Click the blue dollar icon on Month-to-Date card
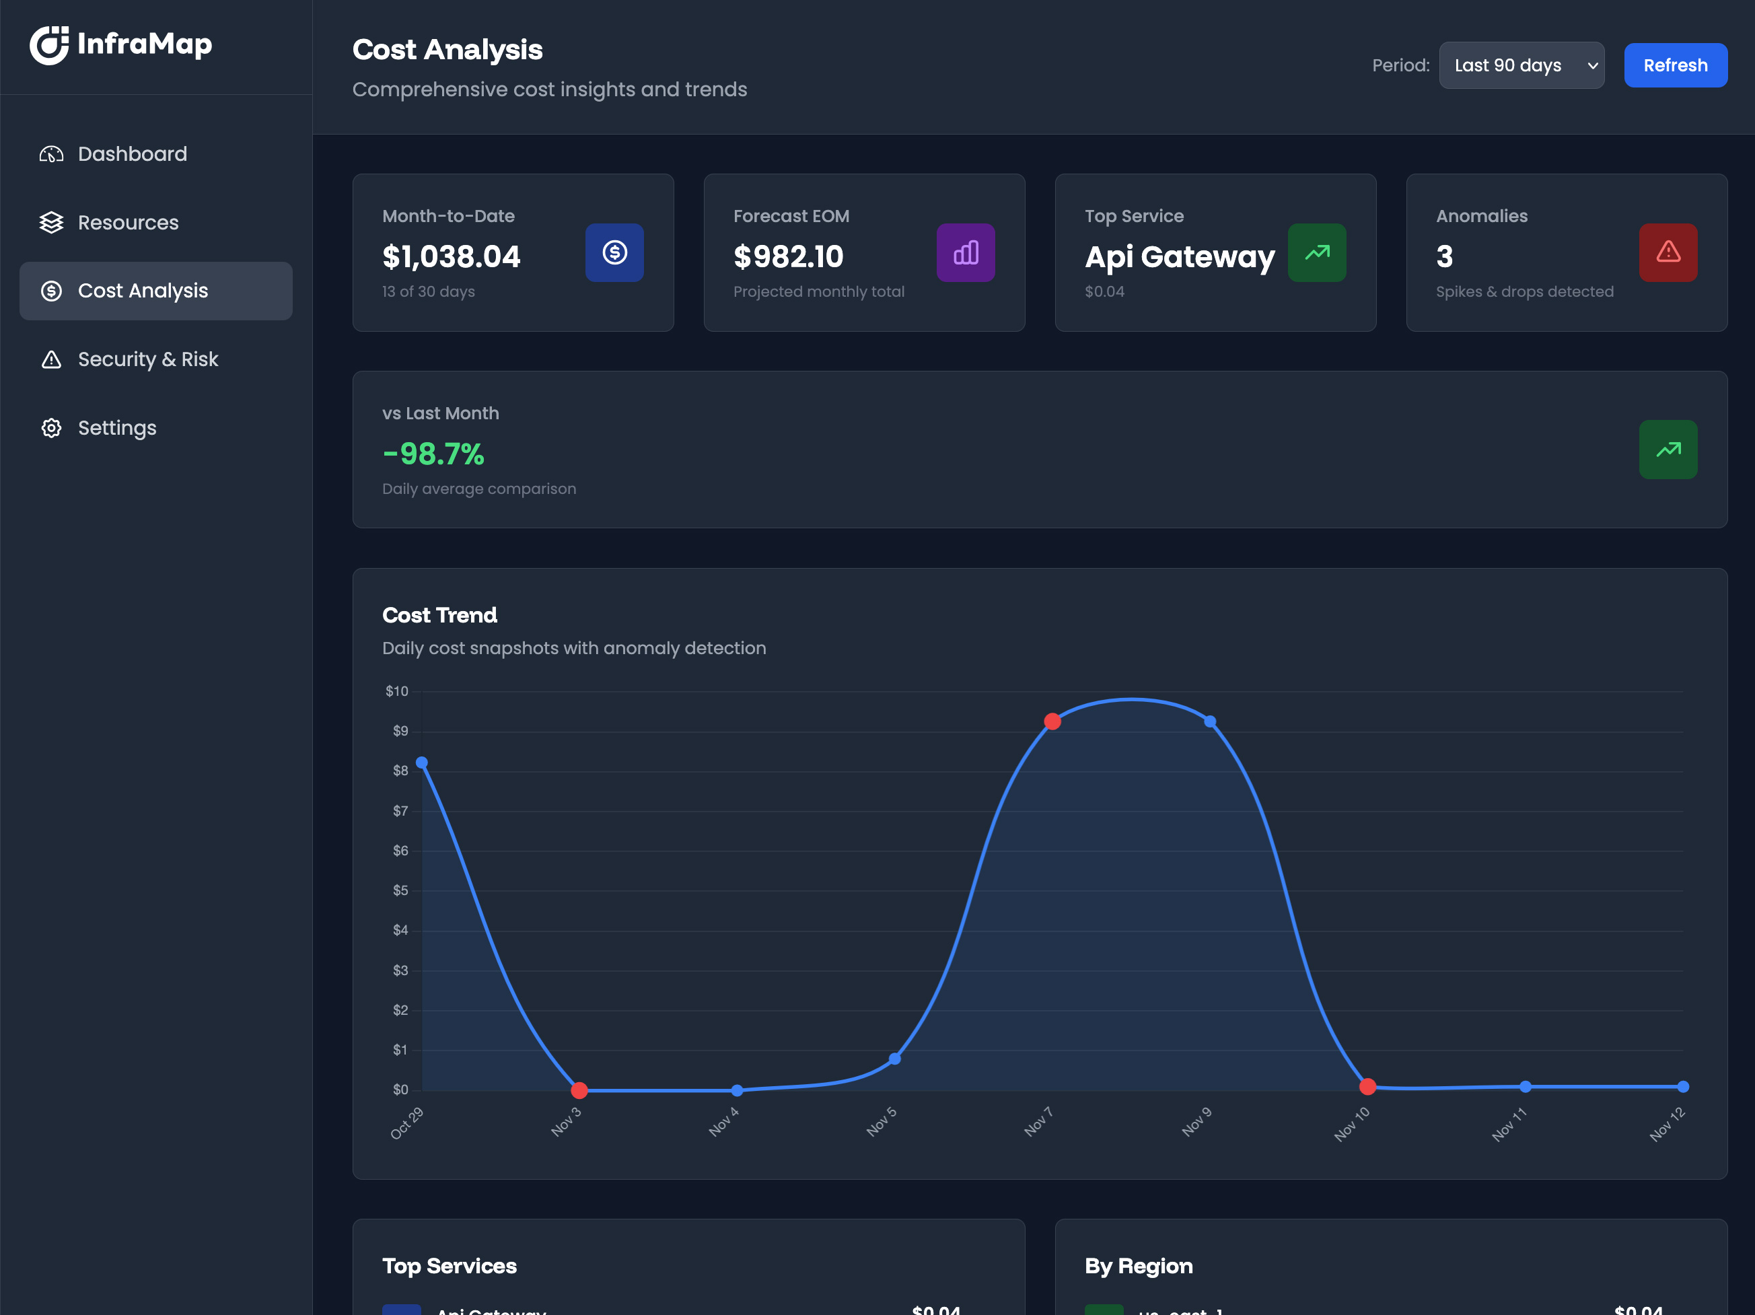 pyautogui.click(x=614, y=252)
